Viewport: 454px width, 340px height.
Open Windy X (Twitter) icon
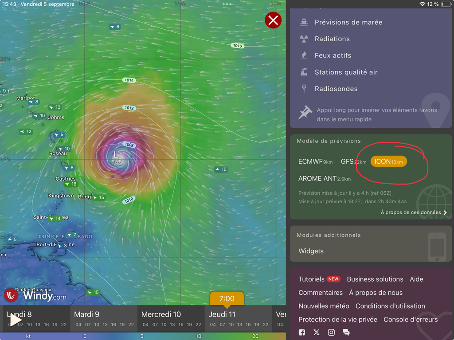(x=317, y=332)
